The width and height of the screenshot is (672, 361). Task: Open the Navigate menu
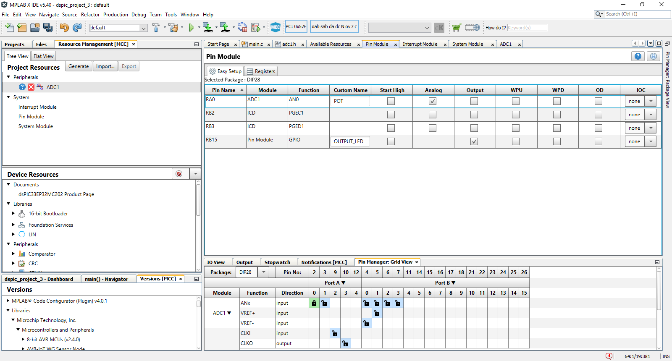(49, 15)
